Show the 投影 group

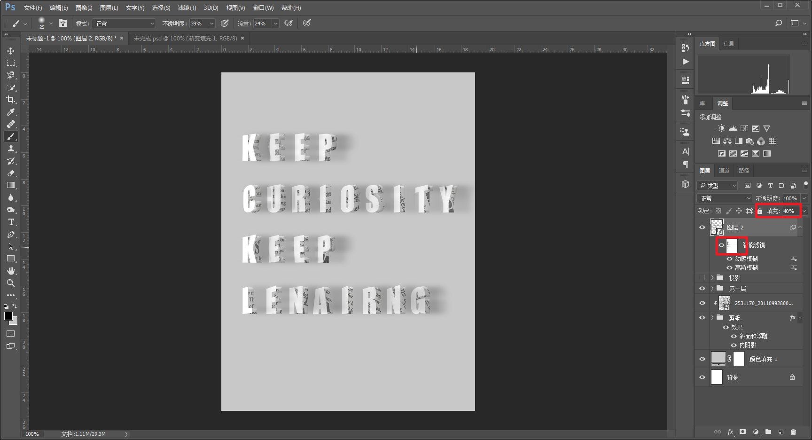point(702,277)
